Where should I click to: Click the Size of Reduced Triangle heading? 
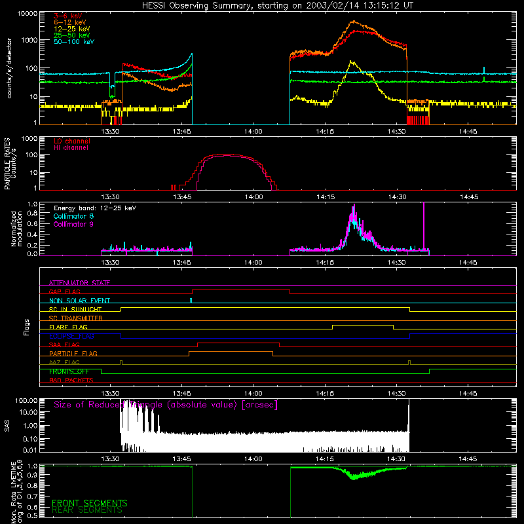click(x=166, y=405)
